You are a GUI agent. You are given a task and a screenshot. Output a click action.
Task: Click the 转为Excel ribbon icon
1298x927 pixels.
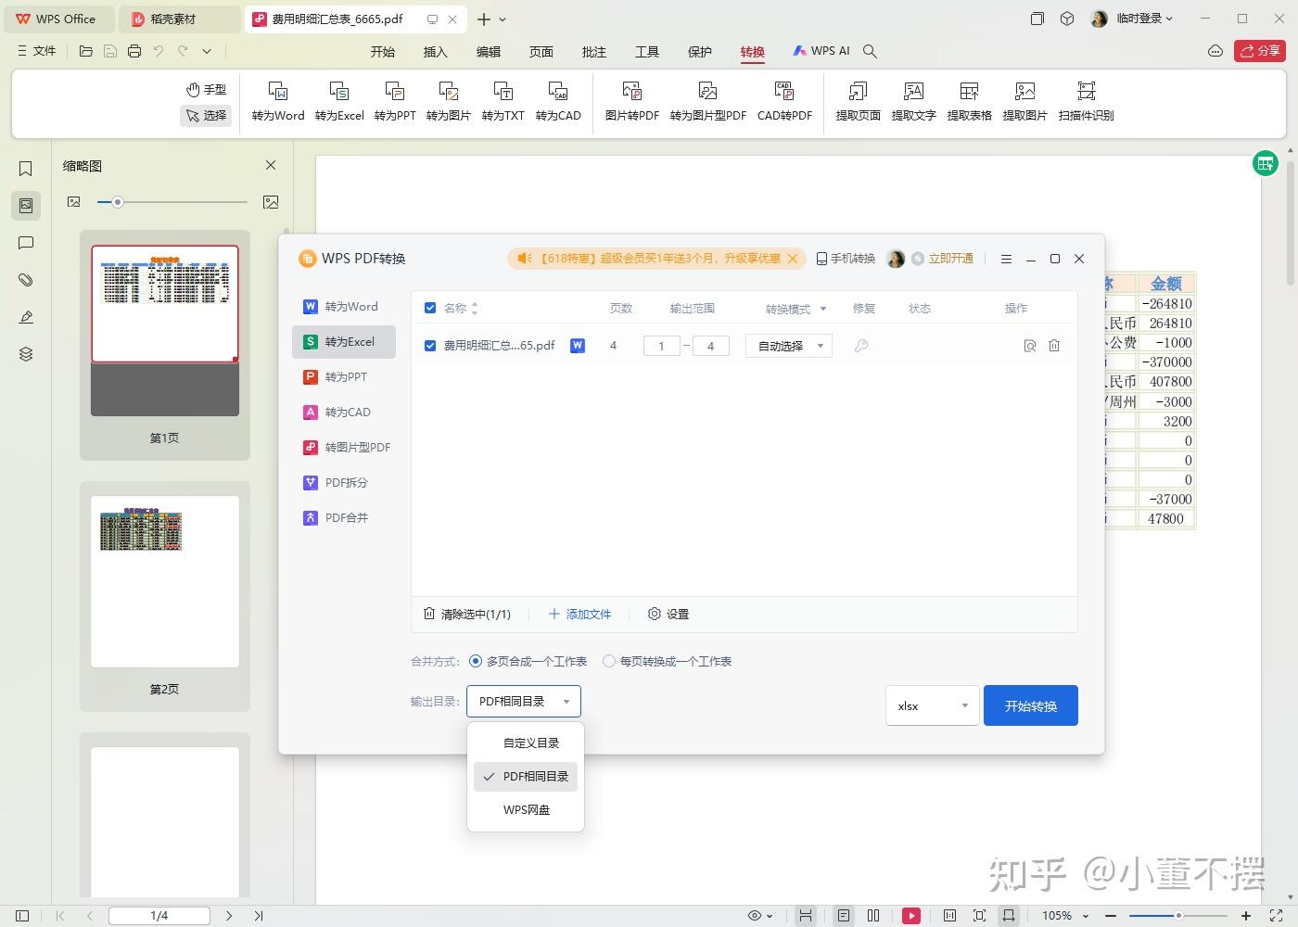pos(339,101)
